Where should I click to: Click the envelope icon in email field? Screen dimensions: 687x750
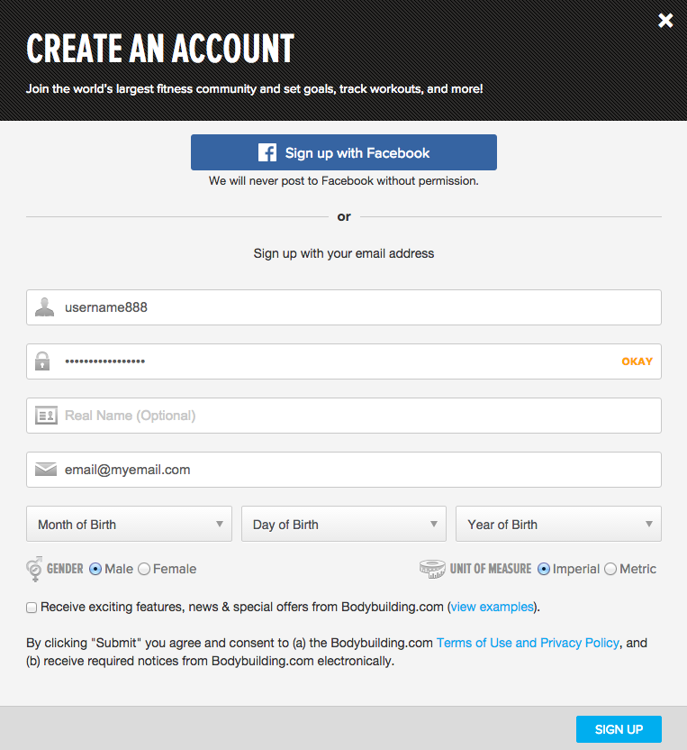(x=45, y=470)
